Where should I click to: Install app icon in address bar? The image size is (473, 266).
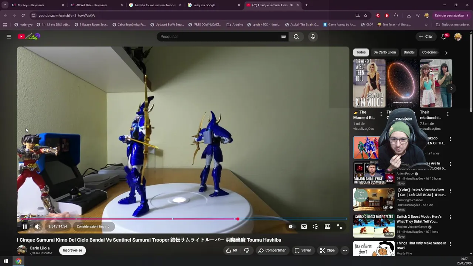pos(357,16)
